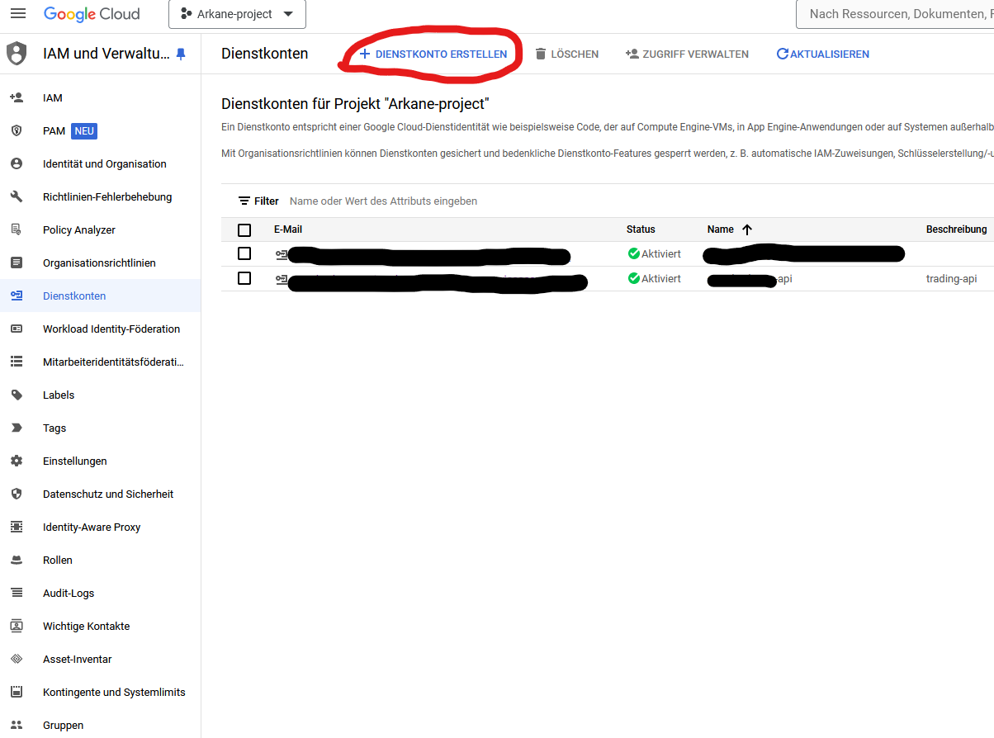Screen dimensions: 994x738
Task: Select the trading-api service account checkbox
Action: (244, 278)
